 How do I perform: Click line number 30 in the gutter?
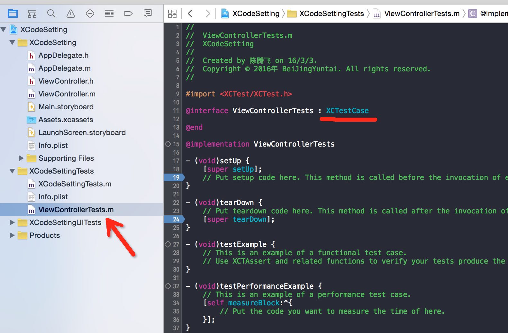click(x=176, y=269)
